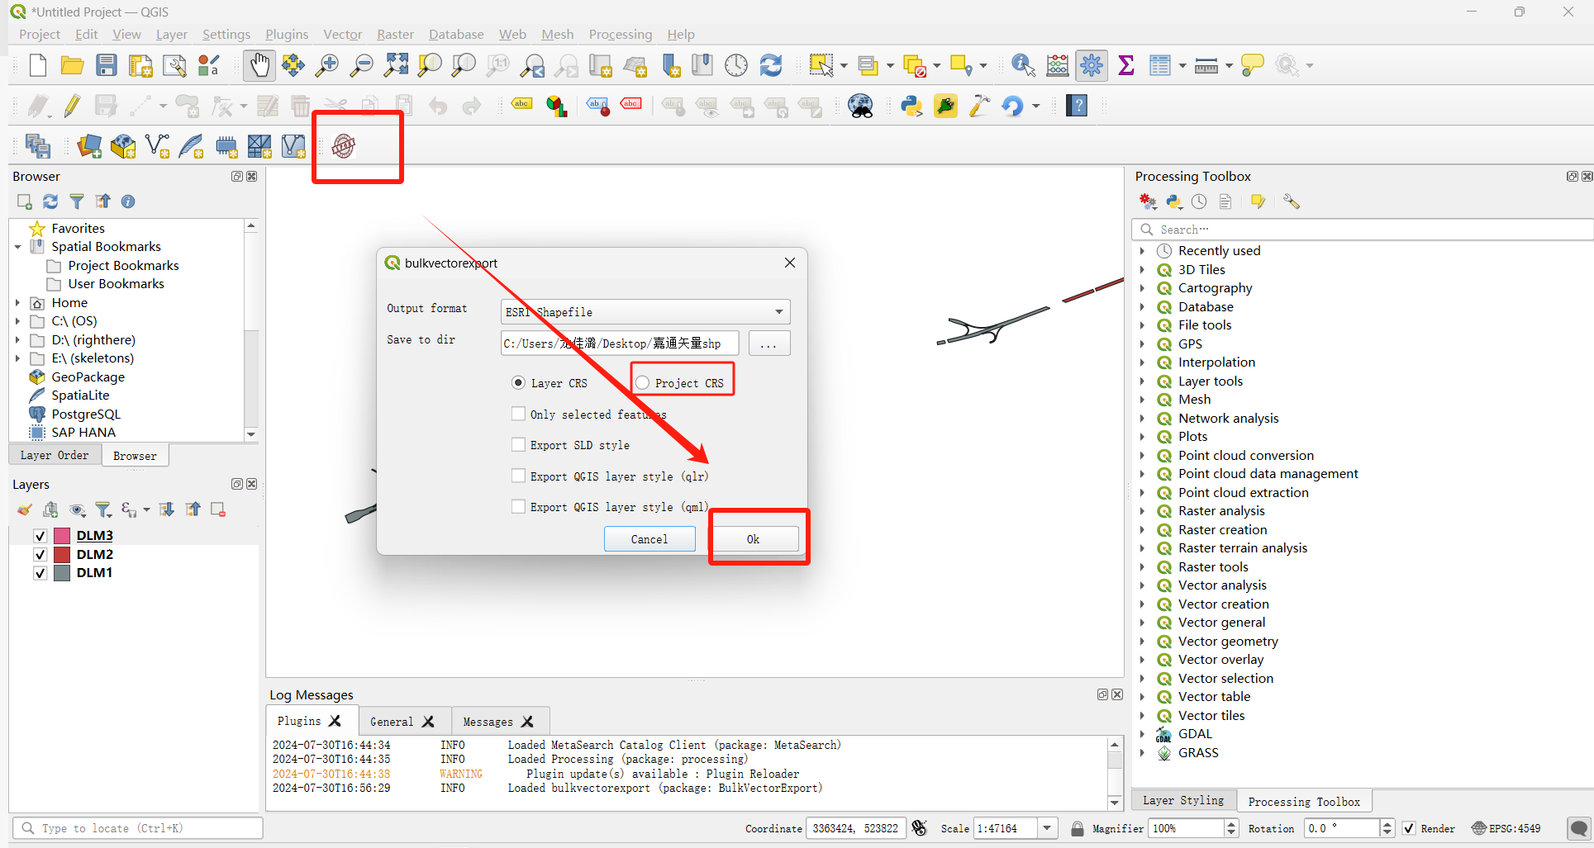Uncheck the DLM2 layer visibility box

[40, 554]
